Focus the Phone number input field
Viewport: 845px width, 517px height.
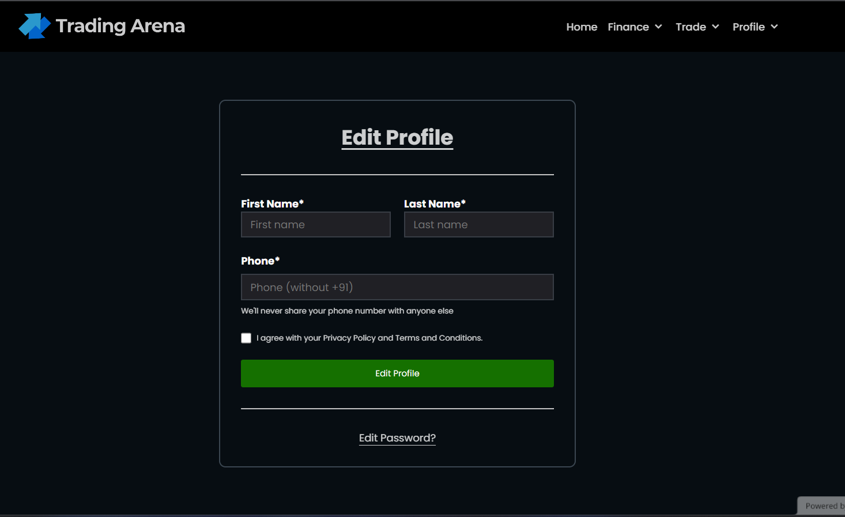tap(397, 287)
